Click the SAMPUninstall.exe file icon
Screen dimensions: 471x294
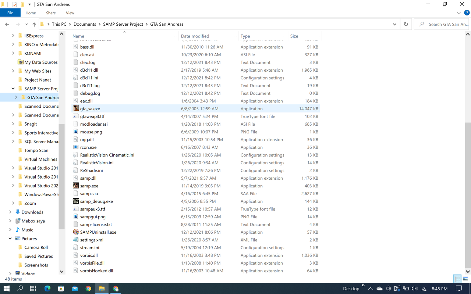76,232
